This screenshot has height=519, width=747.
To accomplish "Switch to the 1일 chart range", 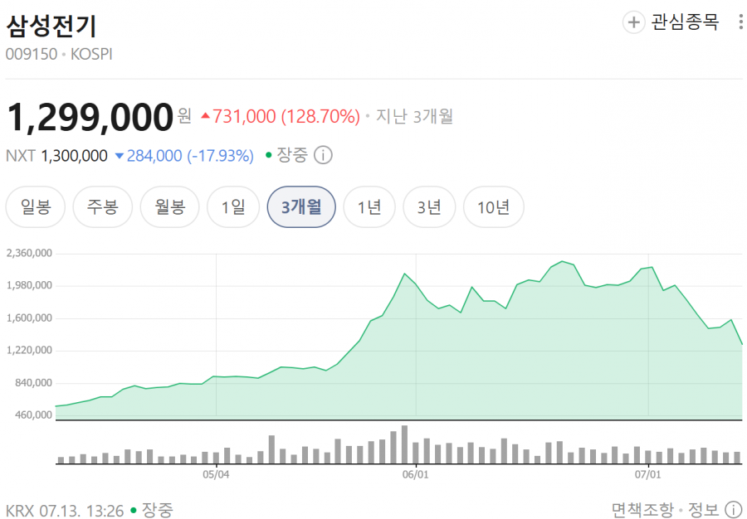I will pos(233,207).
